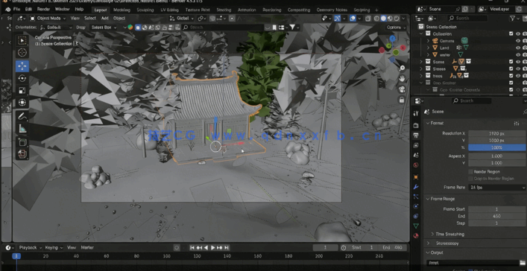The width and height of the screenshot is (527, 271).
Task: Uncheck the Stones collection checkbox
Action: (x=511, y=68)
